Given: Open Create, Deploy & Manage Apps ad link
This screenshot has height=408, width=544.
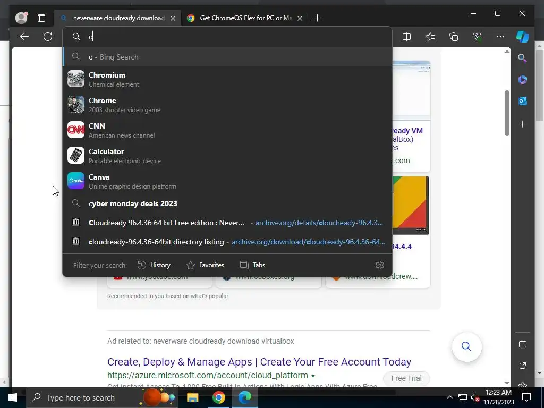Looking at the screenshot, I should click(x=259, y=361).
